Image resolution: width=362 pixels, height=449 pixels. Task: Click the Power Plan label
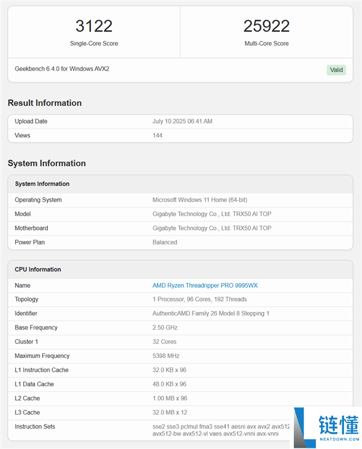[x=30, y=242]
